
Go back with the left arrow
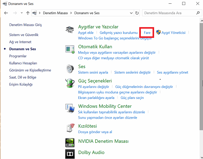[6, 13]
